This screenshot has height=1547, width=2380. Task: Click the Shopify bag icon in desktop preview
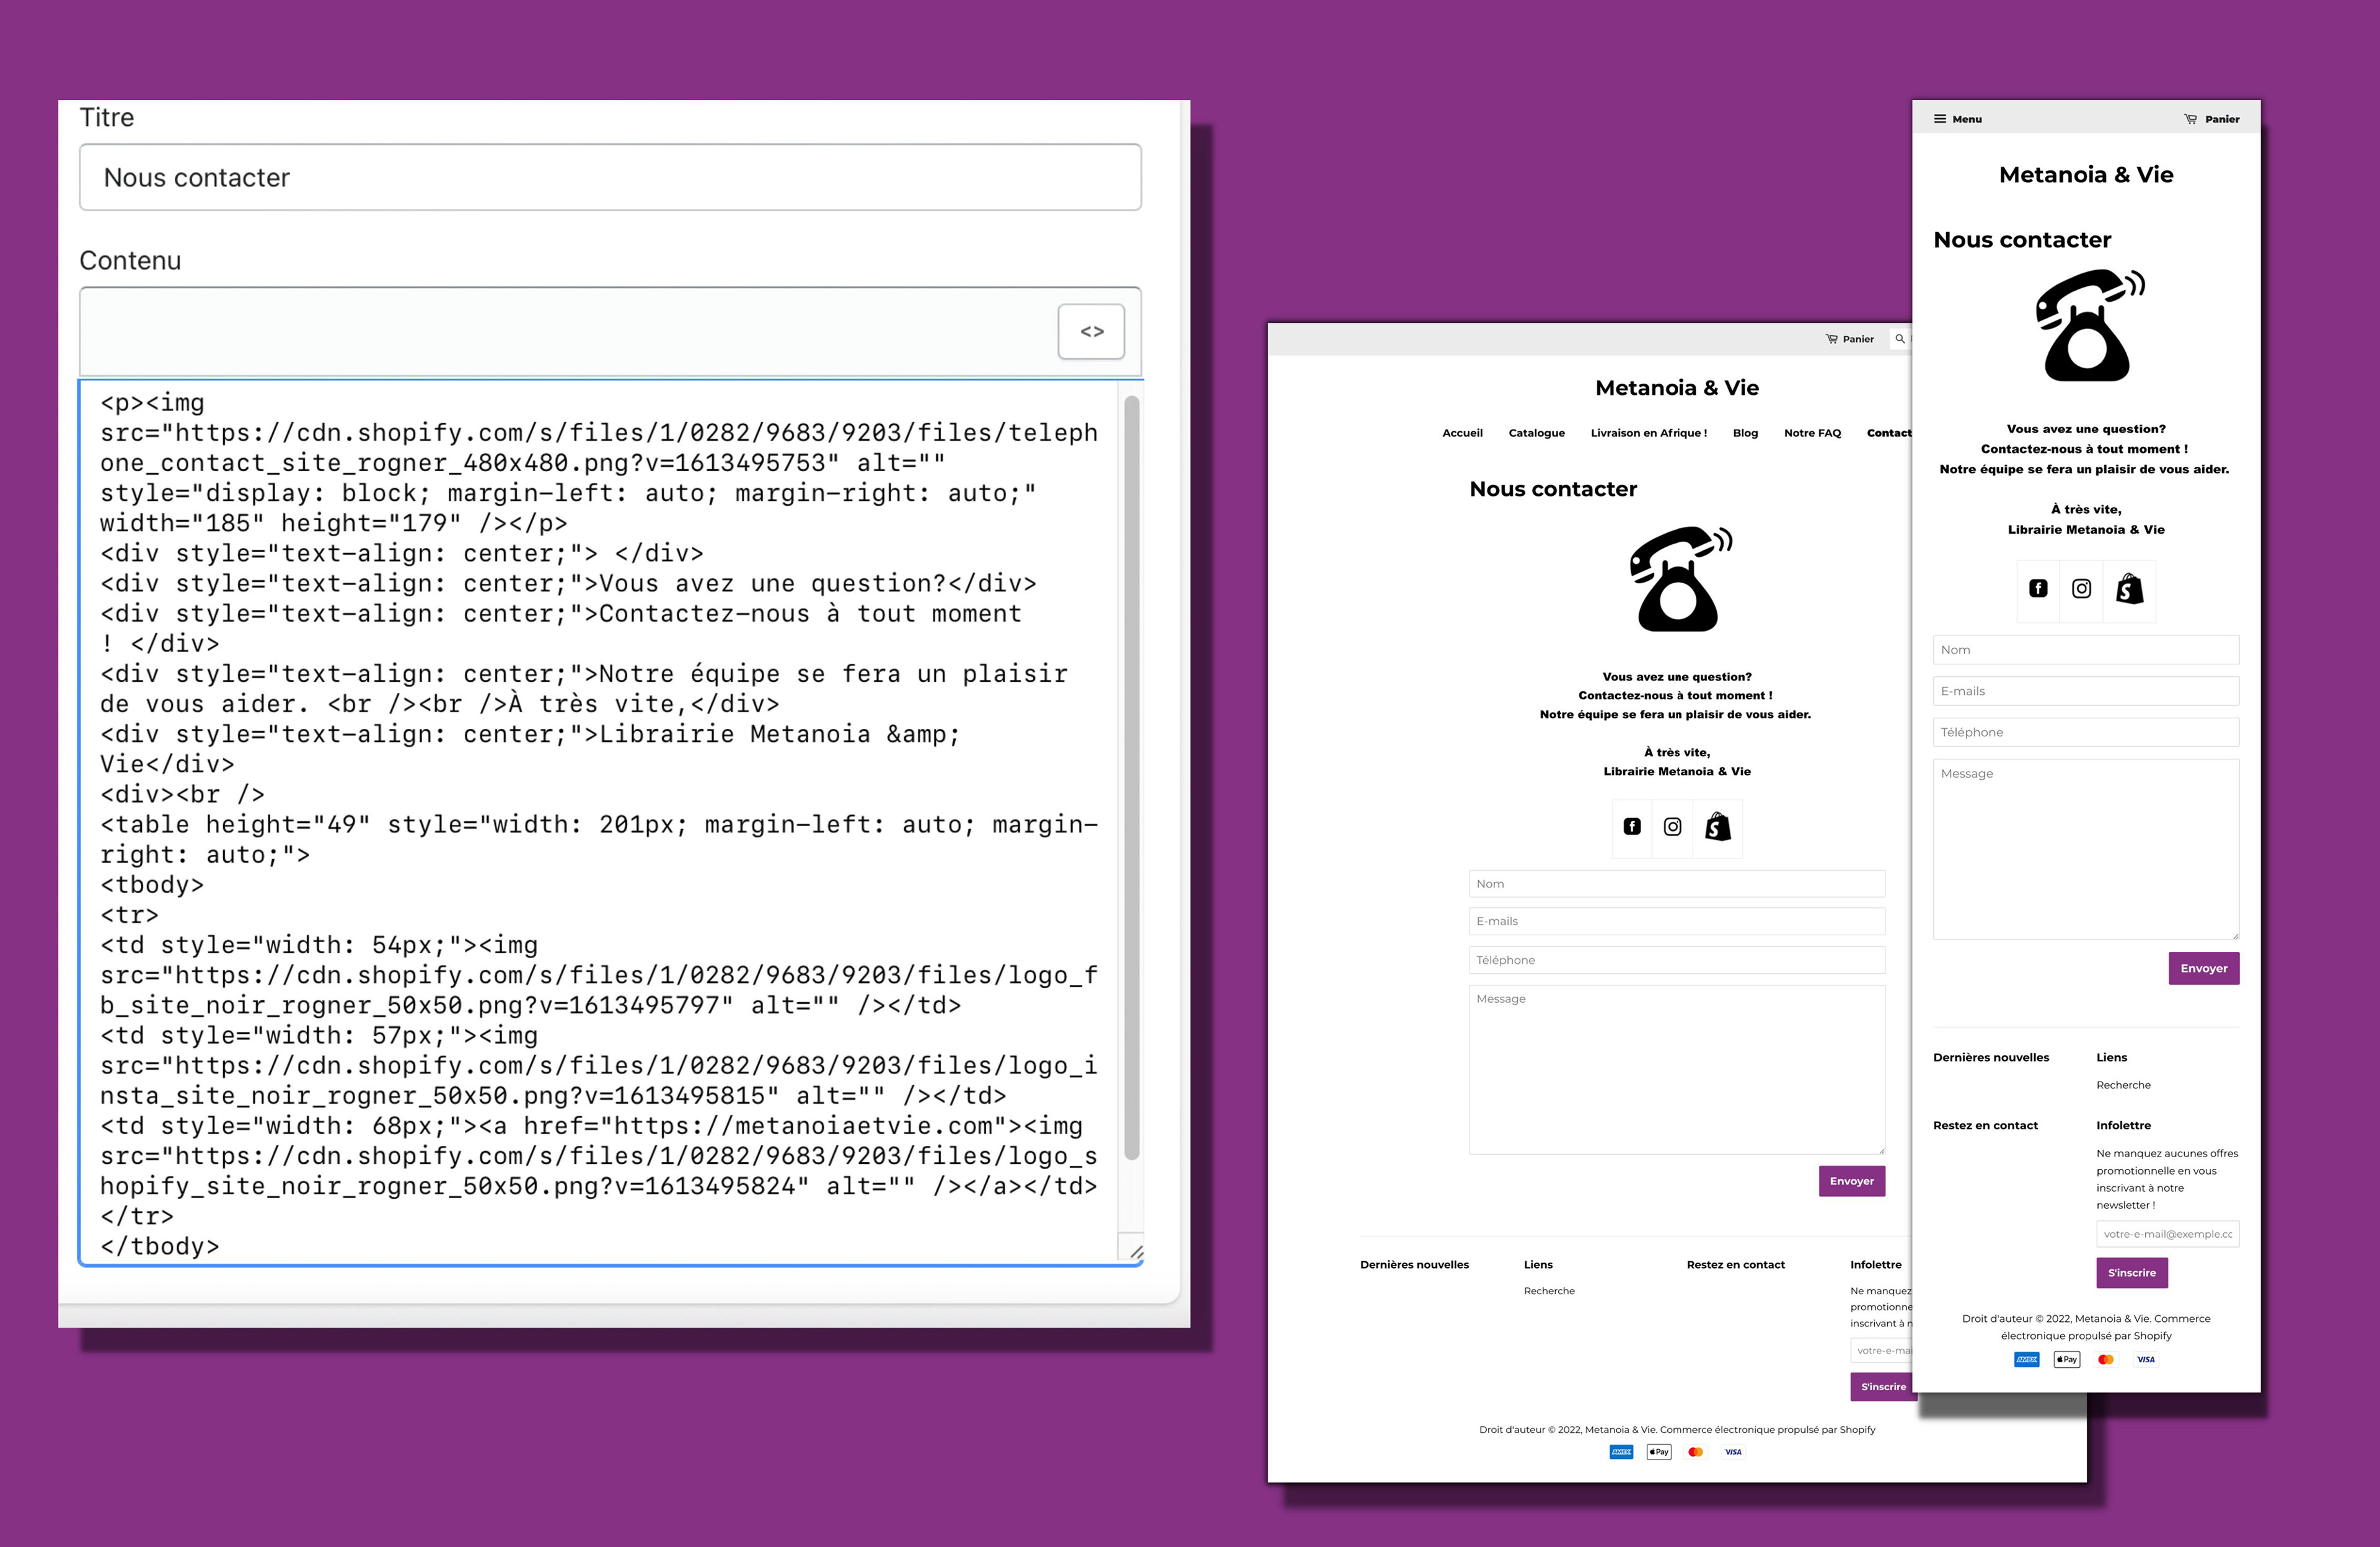click(1717, 827)
